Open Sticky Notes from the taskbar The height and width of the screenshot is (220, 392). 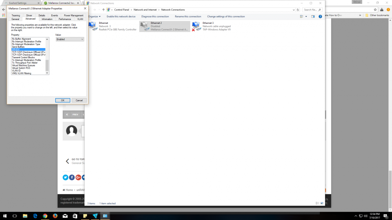(85, 216)
